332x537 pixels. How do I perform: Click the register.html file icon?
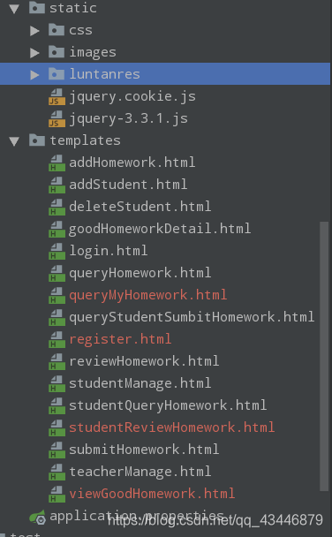coord(57,339)
